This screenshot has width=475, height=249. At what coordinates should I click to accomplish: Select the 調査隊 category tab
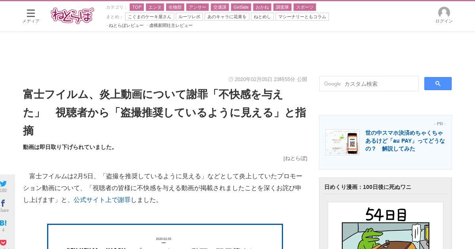[282, 7]
